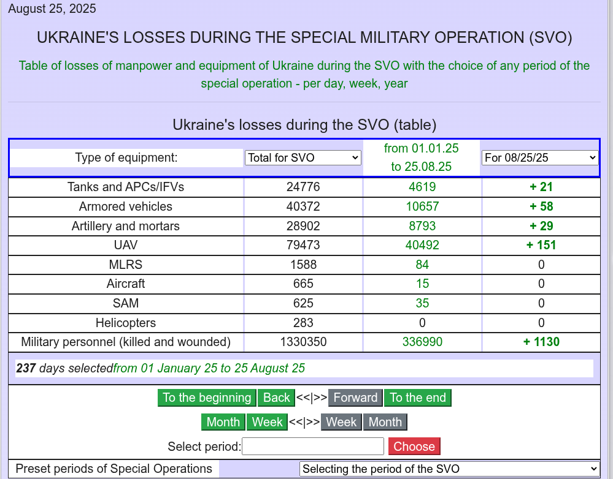Click the daily value '+ 58'
613x479 pixels.
[x=541, y=206]
